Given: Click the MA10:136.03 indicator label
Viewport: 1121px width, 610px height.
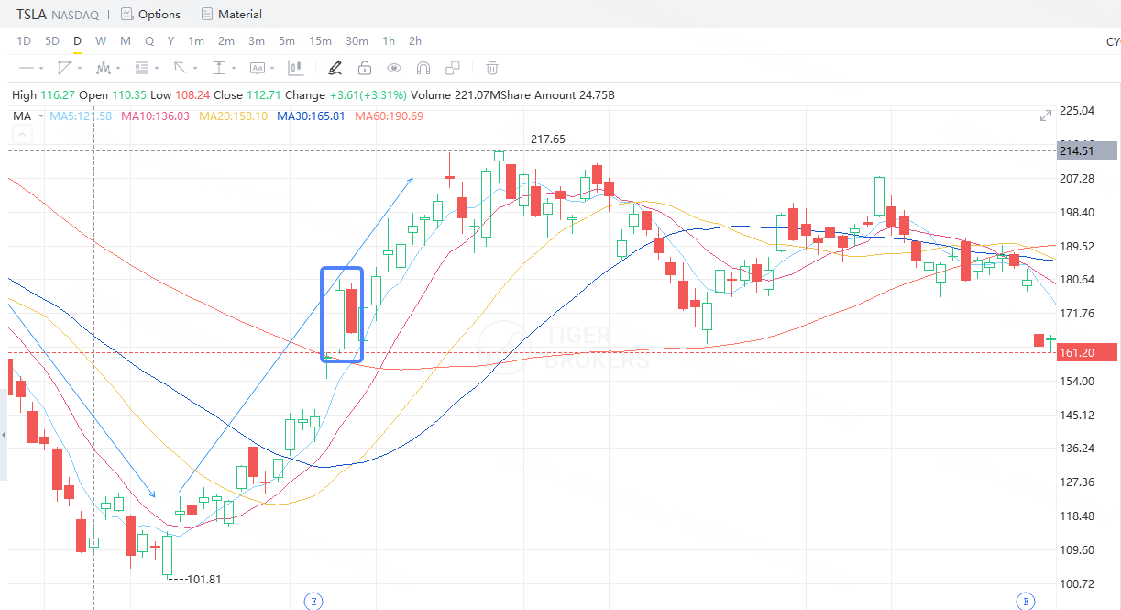Looking at the screenshot, I should (155, 116).
